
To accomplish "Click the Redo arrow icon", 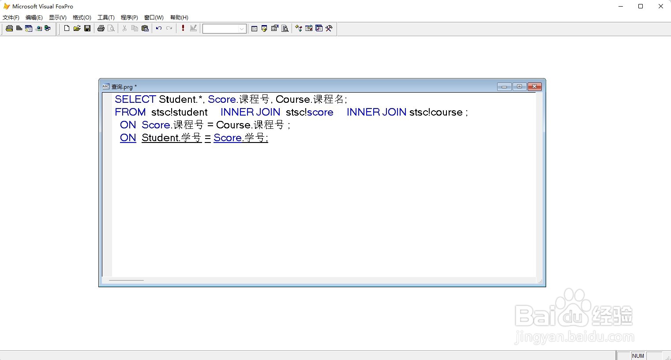I will click(x=169, y=28).
